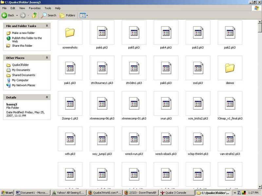Select the ztn3tourney1.pk3 file icon
This screenshot has height=196, width=262.
(102, 68)
